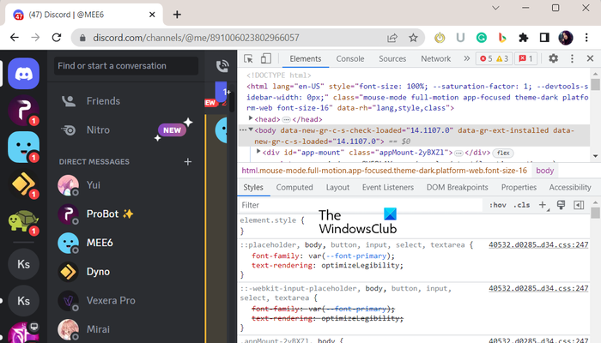Image resolution: width=601 pixels, height=343 pixels.
Task: Go forward in browser history
Action: click(x=35, y=38)
